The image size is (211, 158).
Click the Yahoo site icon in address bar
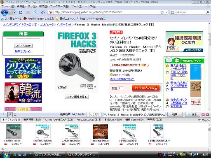[51, 12]
